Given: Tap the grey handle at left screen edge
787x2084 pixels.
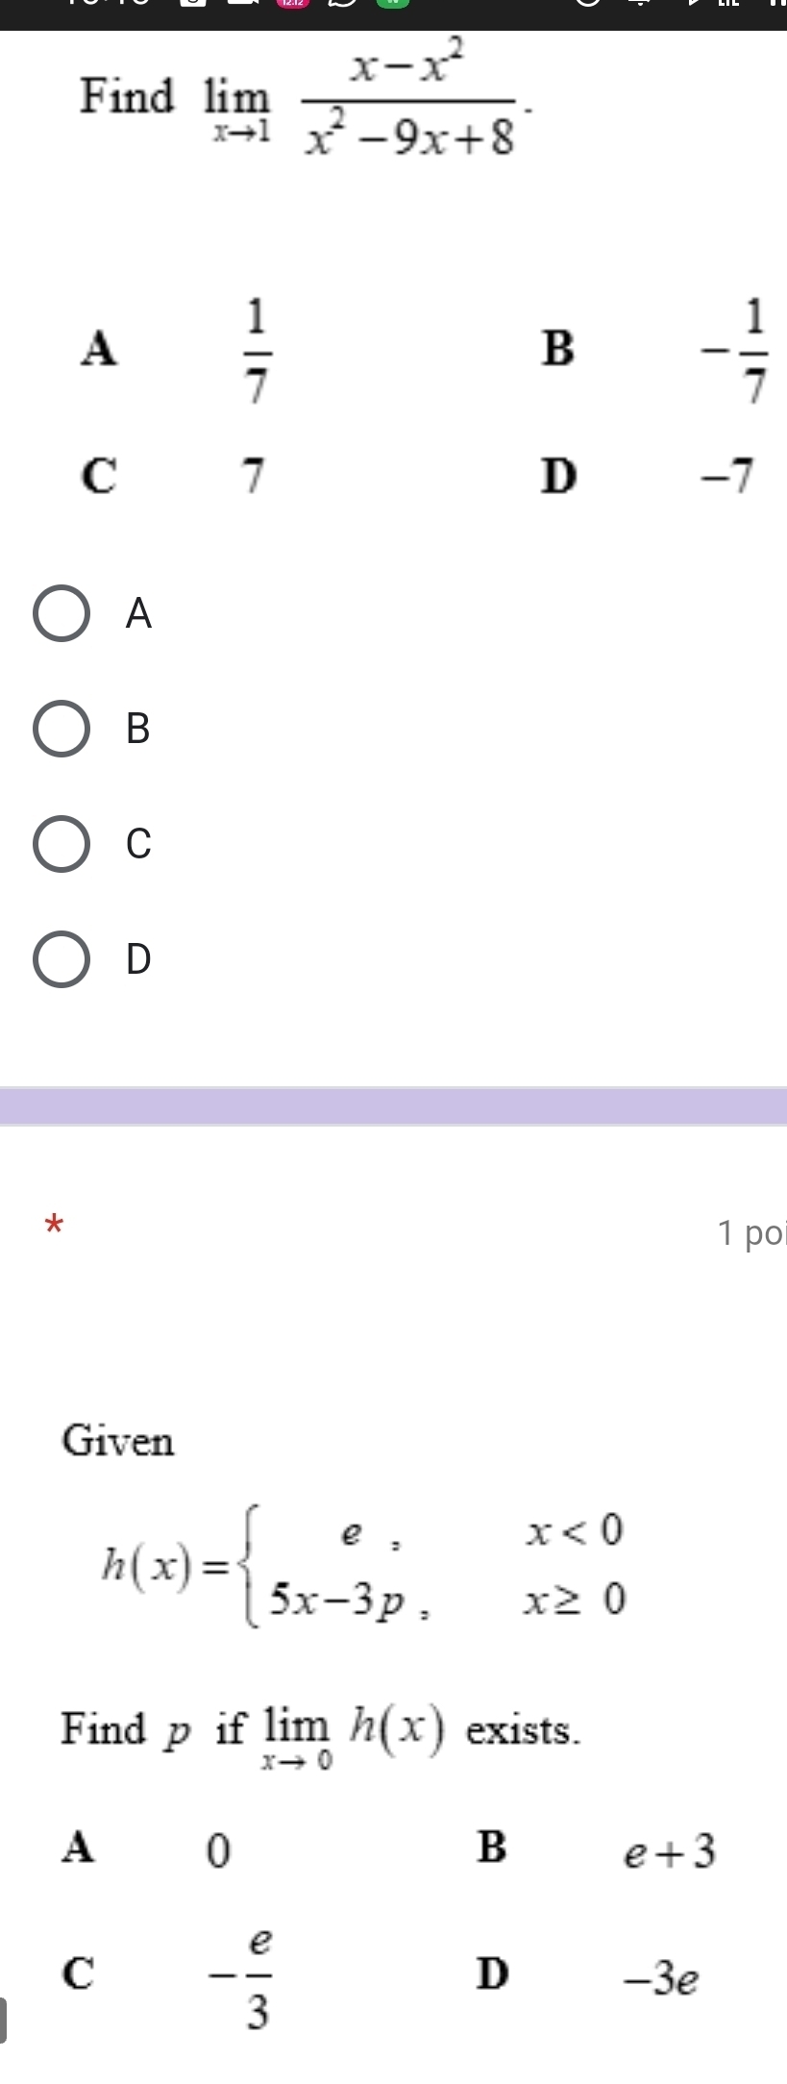Looking at the screenshot, I should pyautogui.click(x=4, y=2020).
